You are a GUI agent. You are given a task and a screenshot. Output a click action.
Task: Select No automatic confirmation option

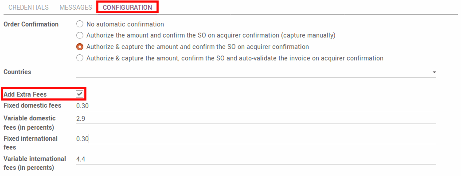point(80,24)
